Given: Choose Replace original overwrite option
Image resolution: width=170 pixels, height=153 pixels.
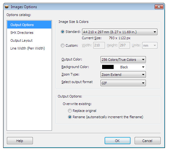Looking at the screenshot, I should pos(70,111).
